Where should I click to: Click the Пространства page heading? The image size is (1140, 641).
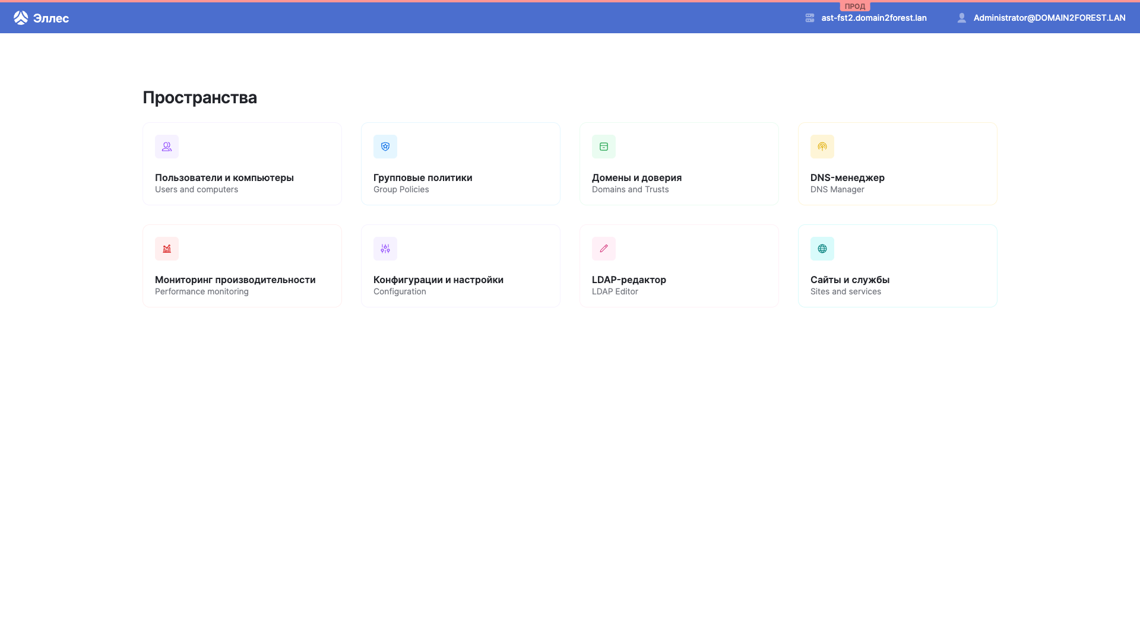pos(200,97)
